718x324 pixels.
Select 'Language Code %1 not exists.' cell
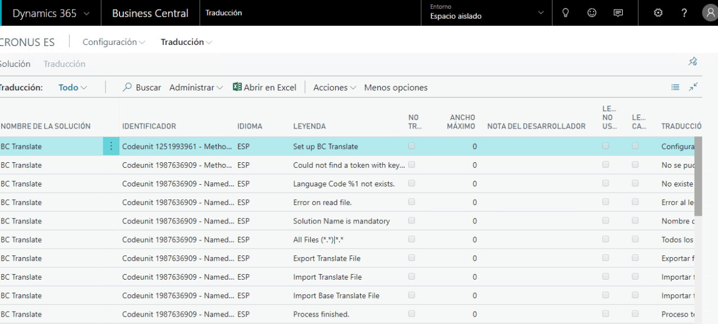click(344, 184)
